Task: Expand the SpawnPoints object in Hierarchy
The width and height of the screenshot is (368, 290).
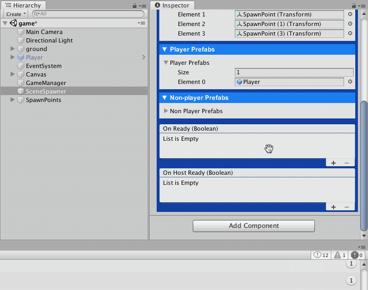Action: (13, 100)
